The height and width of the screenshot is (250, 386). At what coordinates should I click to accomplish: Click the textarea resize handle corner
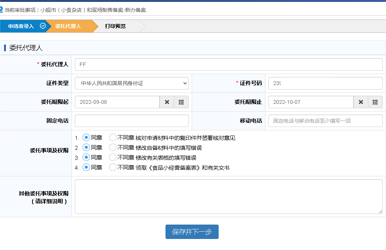click(380, 212)
